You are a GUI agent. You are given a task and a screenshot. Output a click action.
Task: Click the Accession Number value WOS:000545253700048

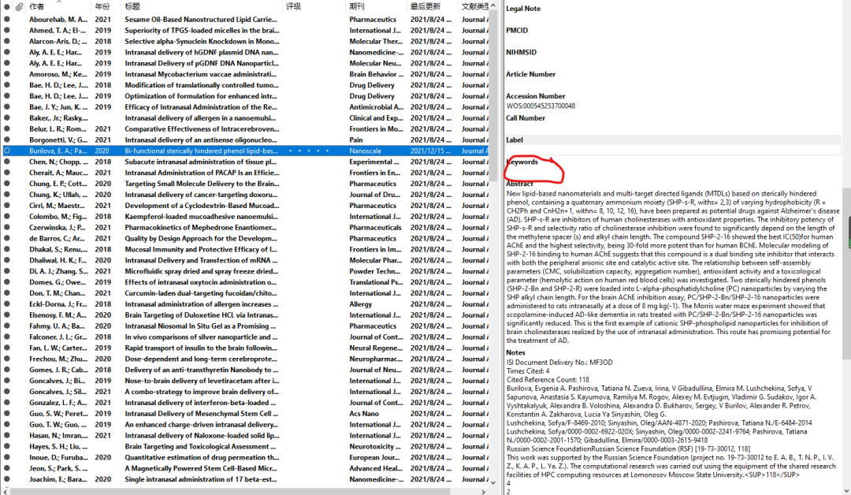pyautogui.click(x=541, y=106)
